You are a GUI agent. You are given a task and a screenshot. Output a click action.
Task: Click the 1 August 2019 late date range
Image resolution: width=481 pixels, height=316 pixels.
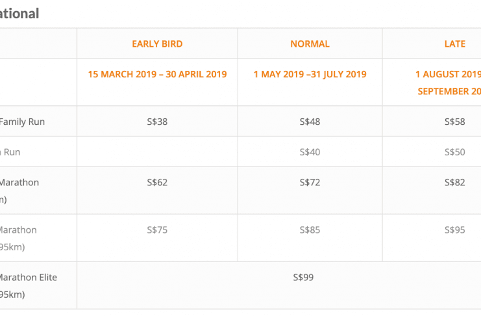[448, 83]
